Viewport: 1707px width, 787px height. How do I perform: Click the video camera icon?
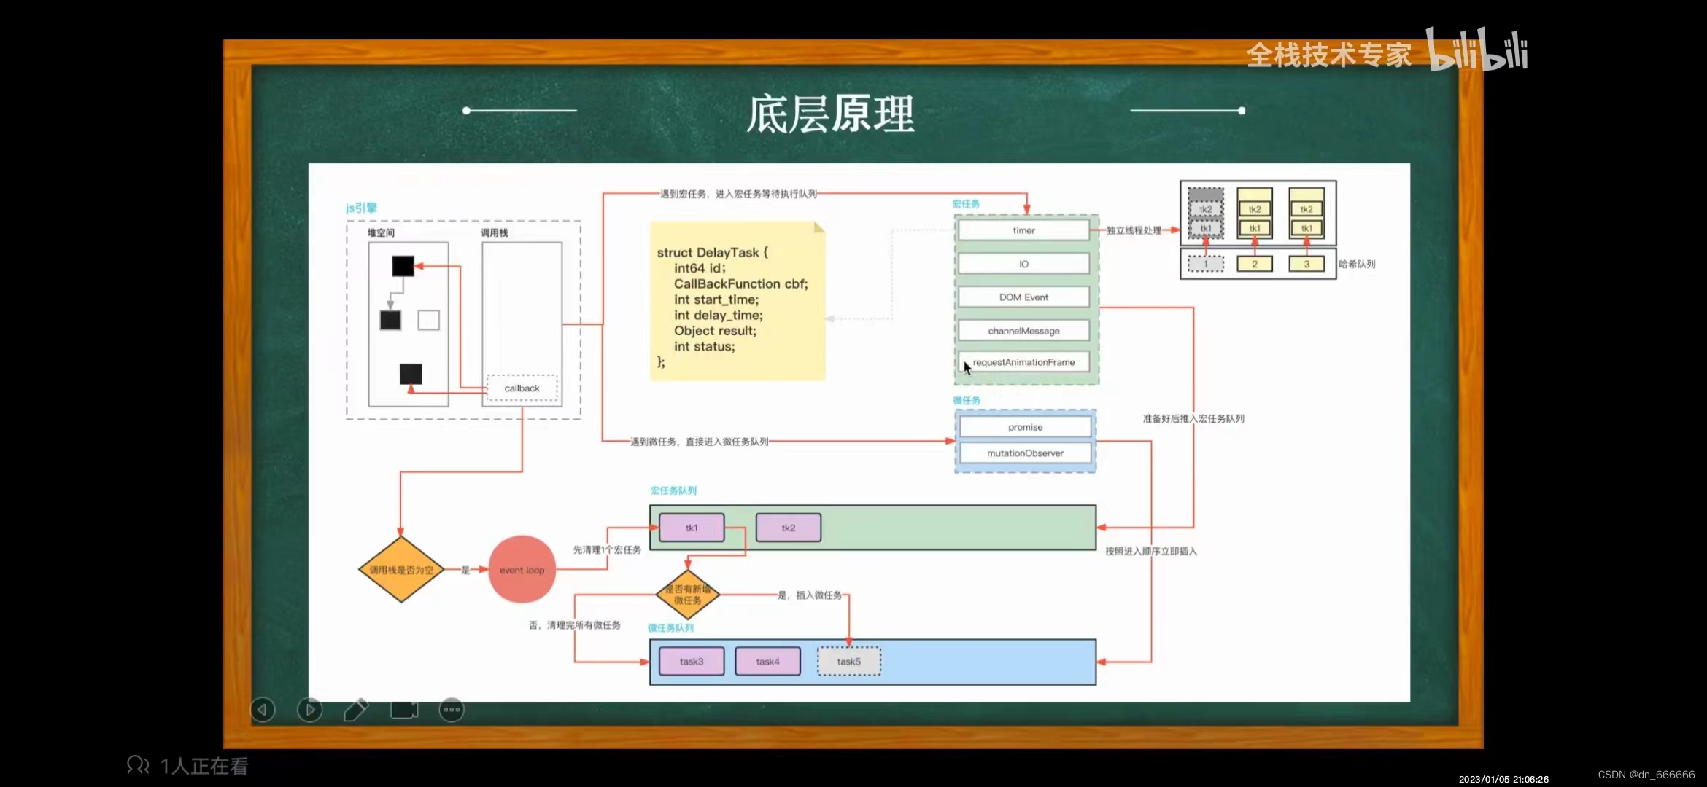pos(404,709)
